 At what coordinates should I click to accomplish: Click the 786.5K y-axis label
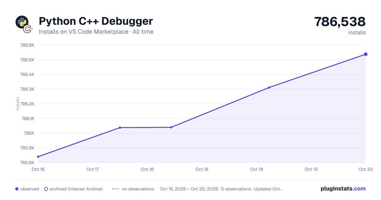click(27, 60)
